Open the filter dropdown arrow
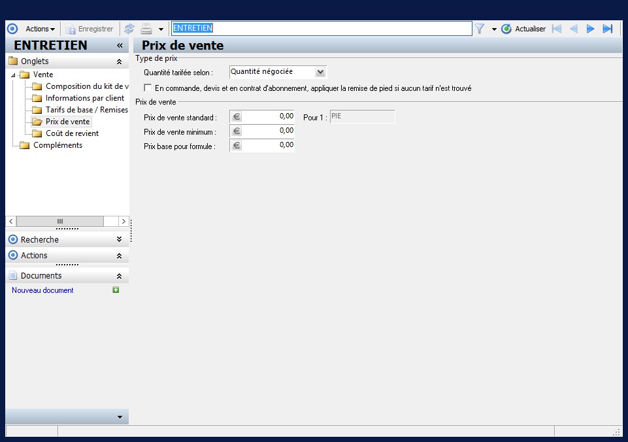The image size is (628, 442). [x=494, y=29]
